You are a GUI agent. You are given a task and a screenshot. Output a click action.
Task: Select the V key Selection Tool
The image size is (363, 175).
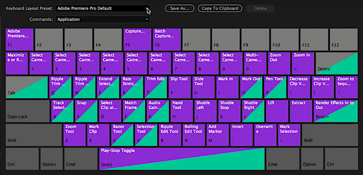tap(146, 135)
